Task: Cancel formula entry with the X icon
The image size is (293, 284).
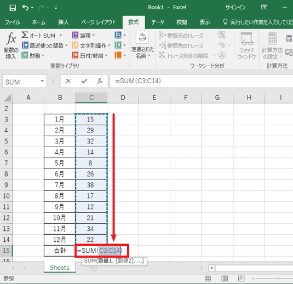Action: click(x=68, y=81)
